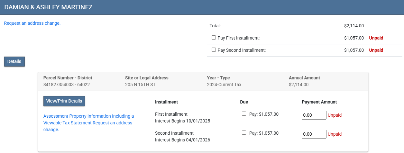
Task: Click the Total amount $2,114.00 in summary
Action: (354, 26)
